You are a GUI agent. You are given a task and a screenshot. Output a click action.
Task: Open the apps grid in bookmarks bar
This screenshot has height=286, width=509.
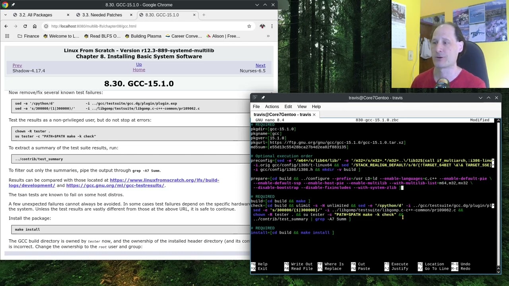(x=7, y=36)
